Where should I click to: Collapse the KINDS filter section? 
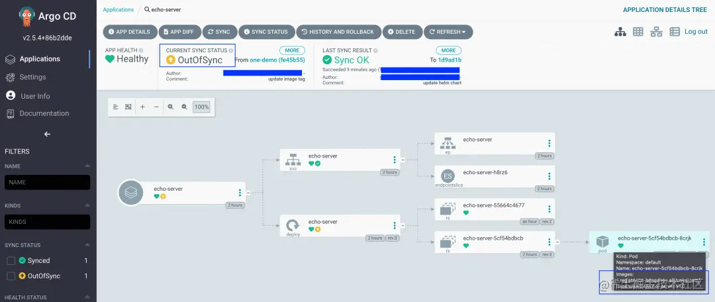point(87,205)
